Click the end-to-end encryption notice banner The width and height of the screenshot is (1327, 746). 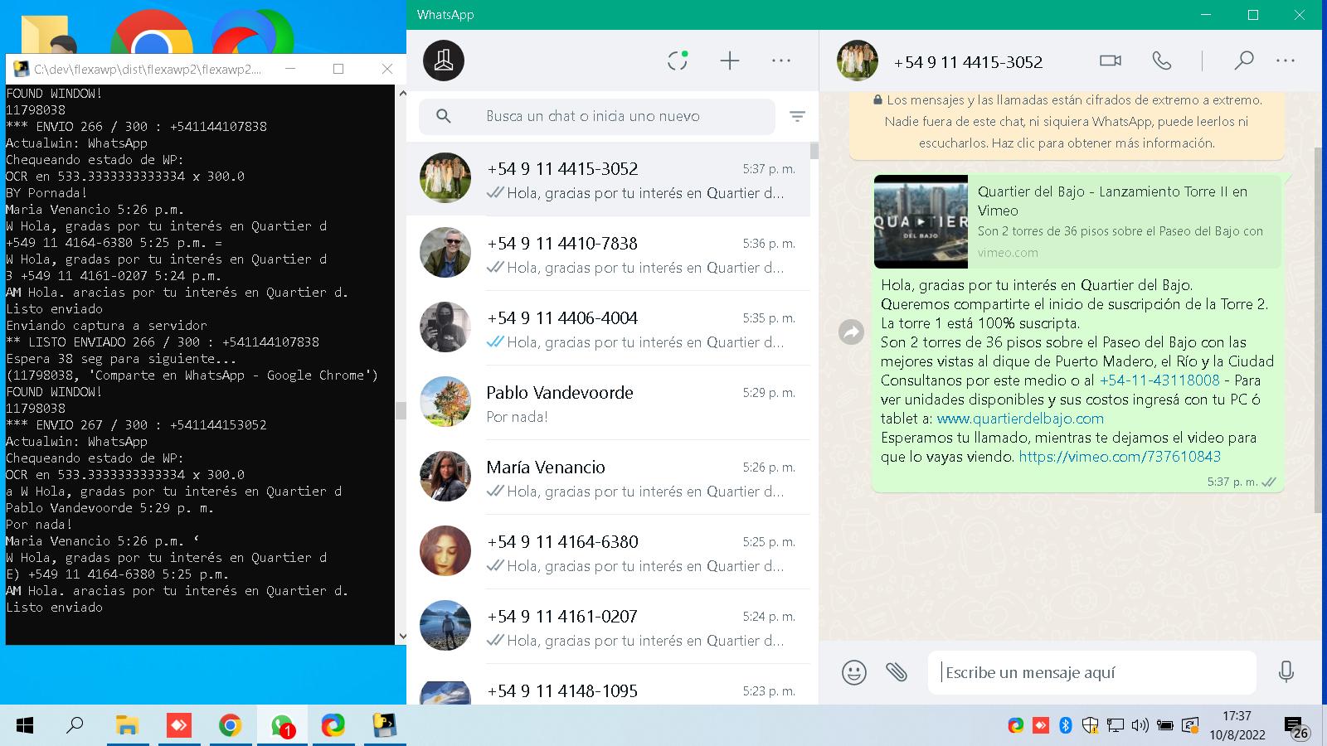[1067, 123]
